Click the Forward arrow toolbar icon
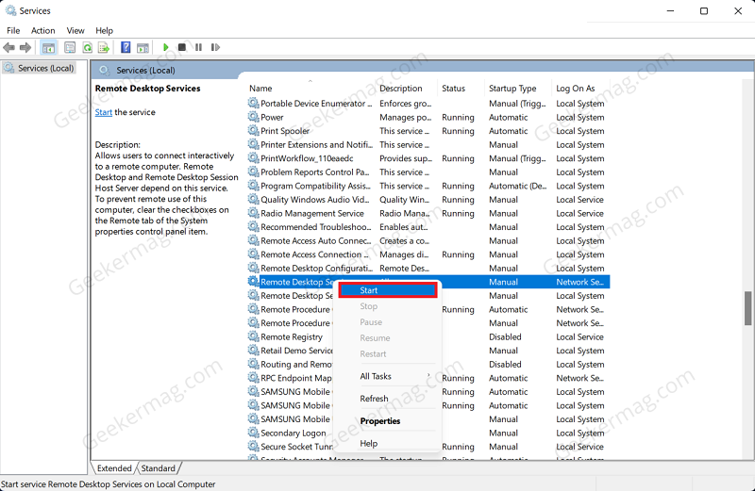Screen dimensions: 755x491 coord(25,47)
